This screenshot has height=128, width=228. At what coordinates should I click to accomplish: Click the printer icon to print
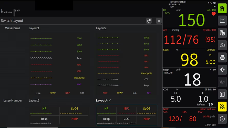pyautogui.click(x=222, y=58)
